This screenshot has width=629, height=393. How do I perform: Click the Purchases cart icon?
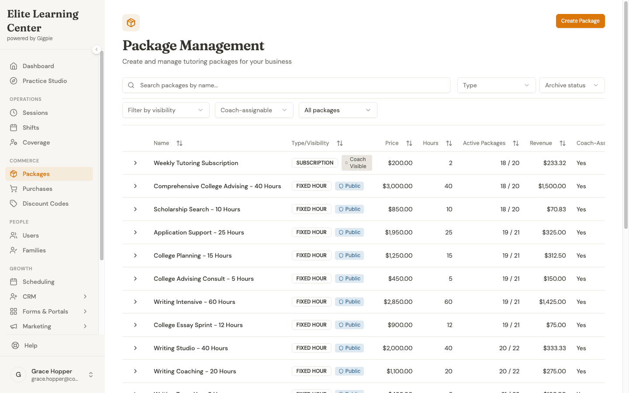14,189
